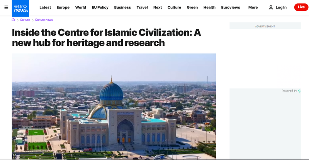Select Culture in the top navigation
The width and height of the screenshot is (309, 160).
174,7
